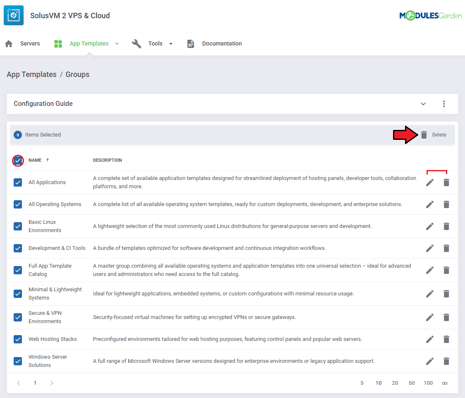Show unlimited items per page
Image resolution: width=465 pixels, height=398 pixels.
pyautogui.click(x=445, y=383)
